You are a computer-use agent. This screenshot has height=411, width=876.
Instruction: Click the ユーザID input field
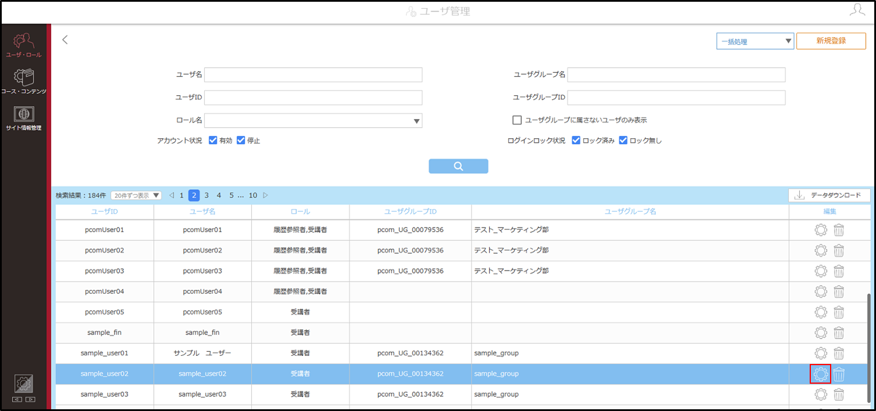pos(313,98)
